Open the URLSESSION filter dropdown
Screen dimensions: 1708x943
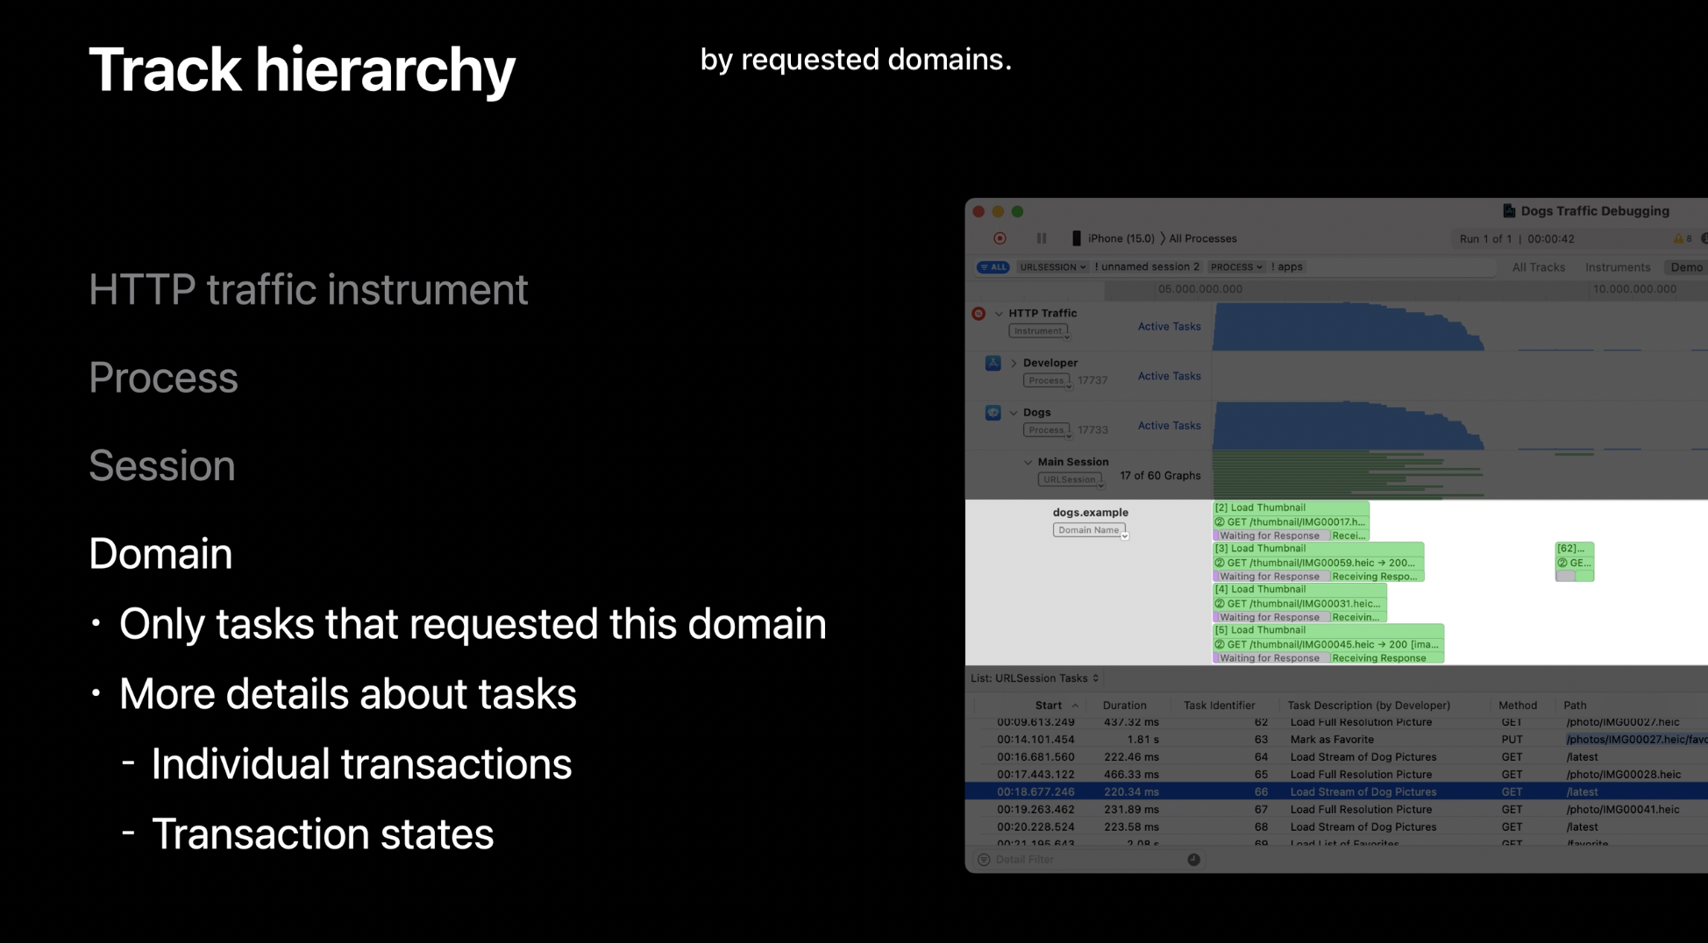coord(1052,267)
